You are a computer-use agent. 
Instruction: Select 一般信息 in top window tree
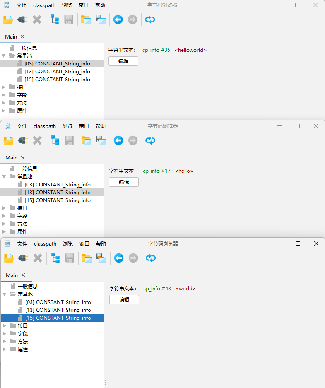[27, 48]
